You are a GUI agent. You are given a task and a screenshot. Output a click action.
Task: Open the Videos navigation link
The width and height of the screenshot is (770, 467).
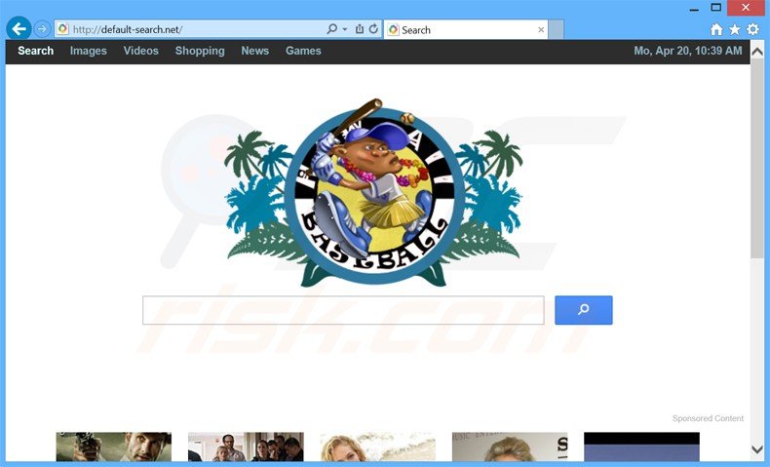click(141, 51)
